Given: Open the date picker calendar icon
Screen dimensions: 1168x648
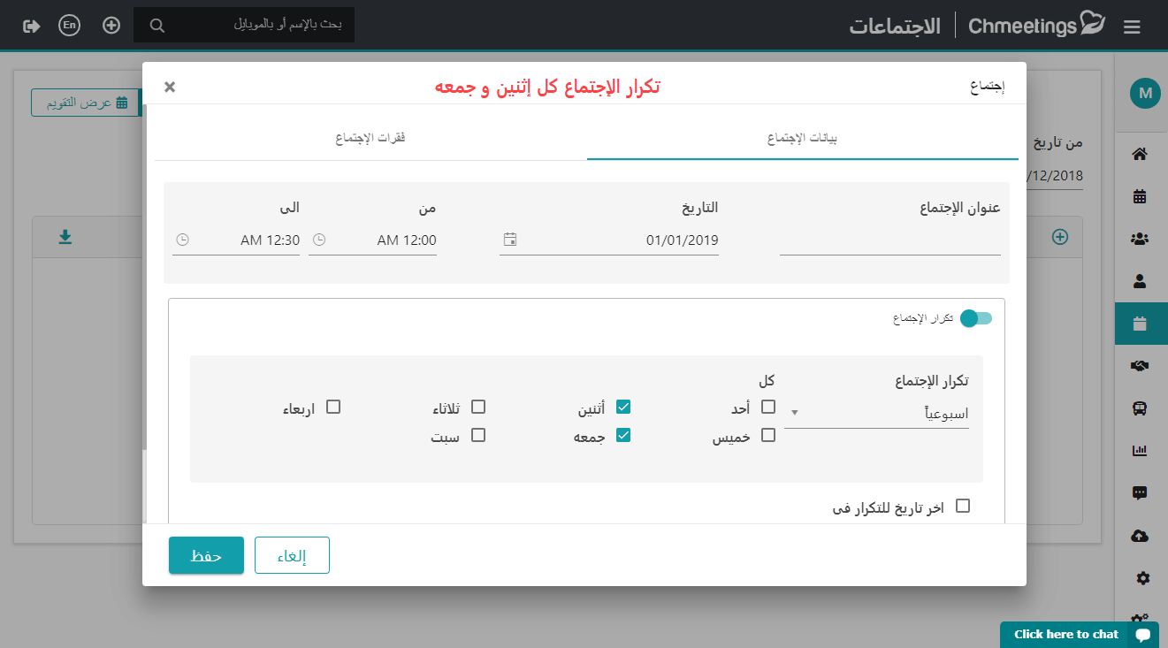Looking at the screenshot, I should 510,240.
